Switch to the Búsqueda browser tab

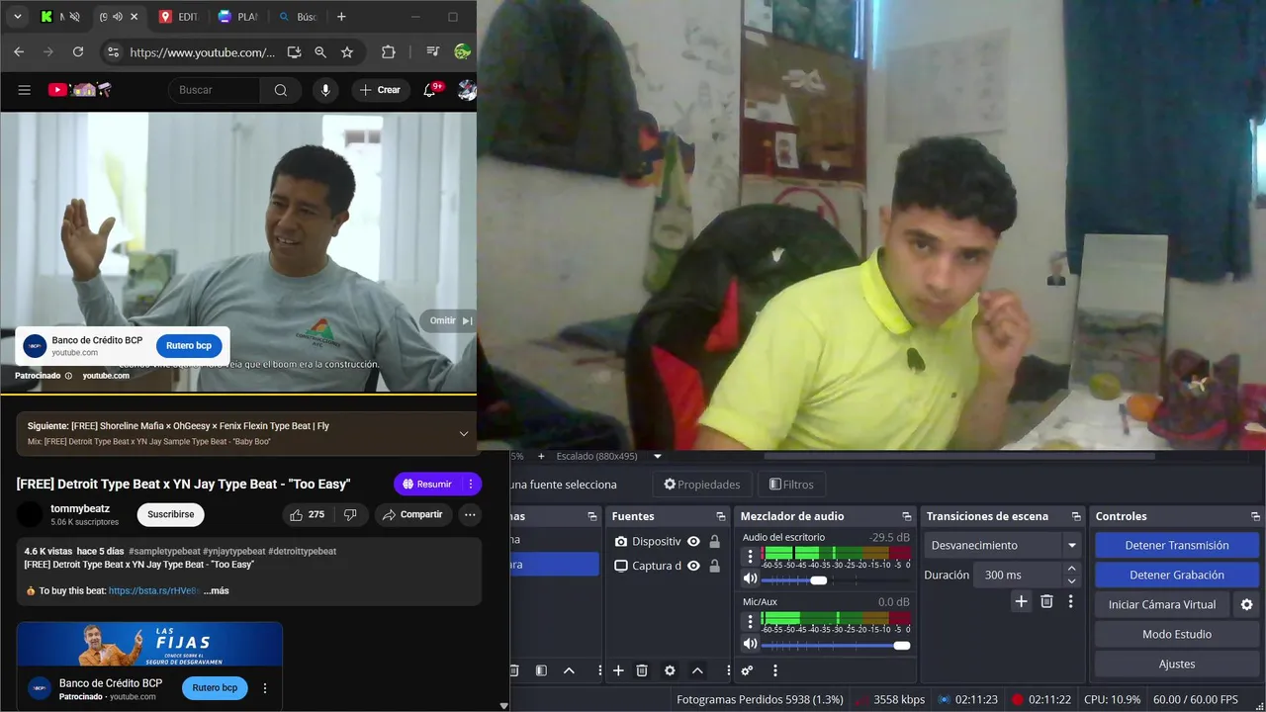click(298, 17)
